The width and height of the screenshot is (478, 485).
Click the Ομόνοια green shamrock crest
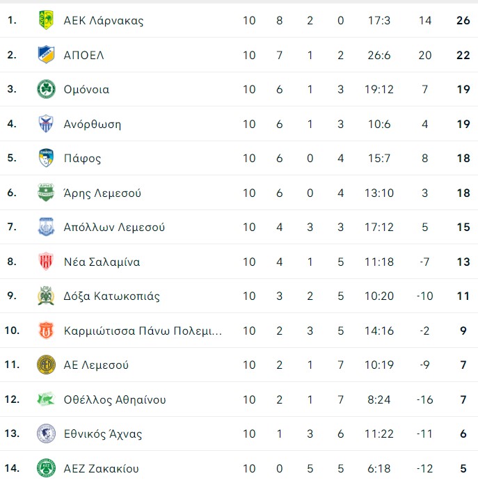pyautogui.click(x=46, y=90)
